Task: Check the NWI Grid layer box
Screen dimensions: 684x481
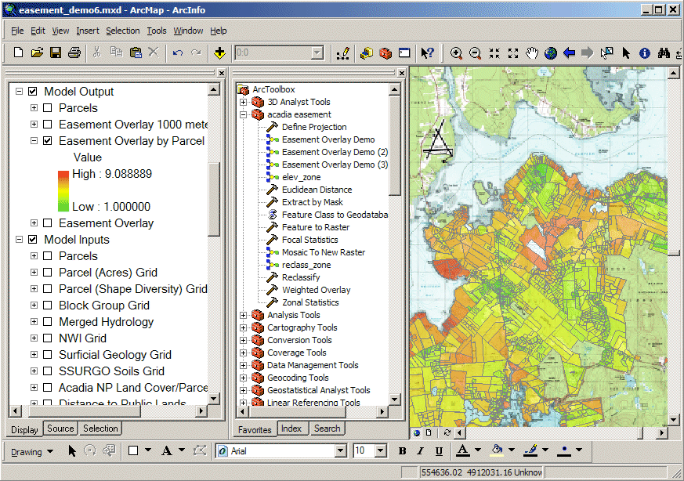Action: pos(48,338)
